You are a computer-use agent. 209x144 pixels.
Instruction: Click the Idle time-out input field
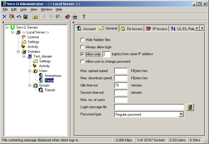coord(121,85)
